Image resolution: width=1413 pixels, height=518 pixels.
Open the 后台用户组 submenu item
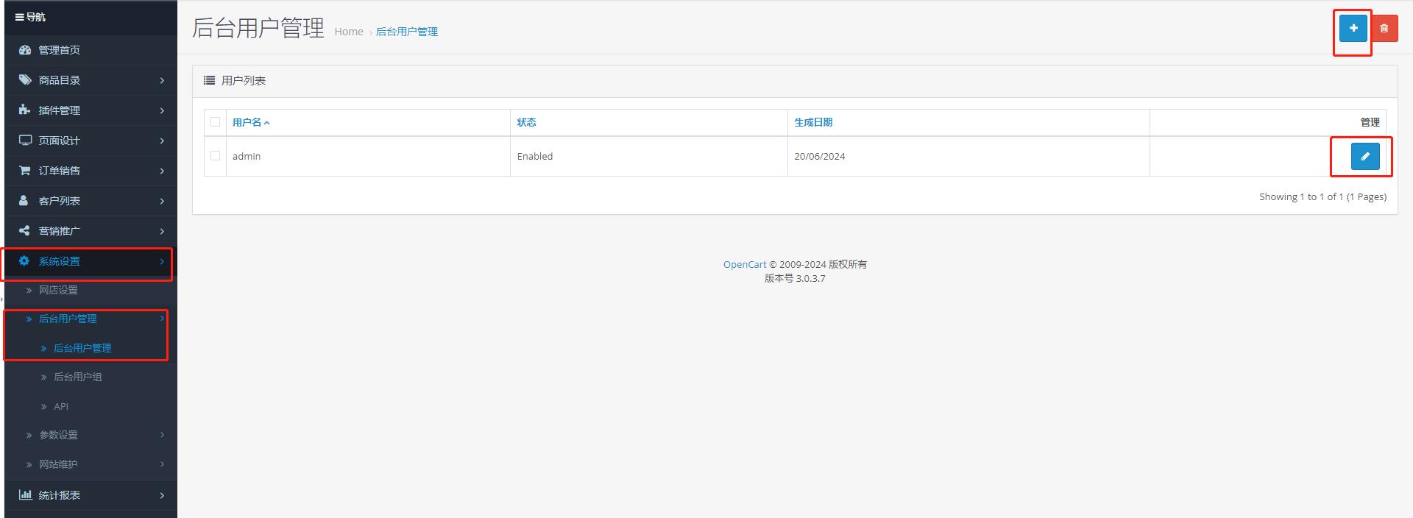(77, 377)
